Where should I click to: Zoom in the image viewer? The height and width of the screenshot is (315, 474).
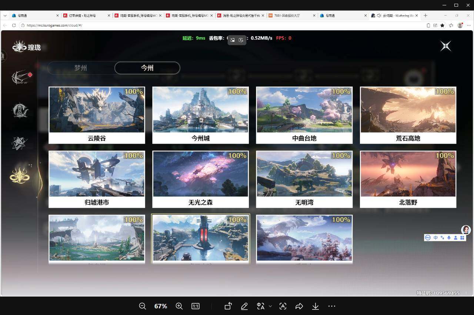coord(179,306)
